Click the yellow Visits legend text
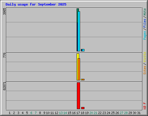Viewport: 148px width, 116px height. 145,57
